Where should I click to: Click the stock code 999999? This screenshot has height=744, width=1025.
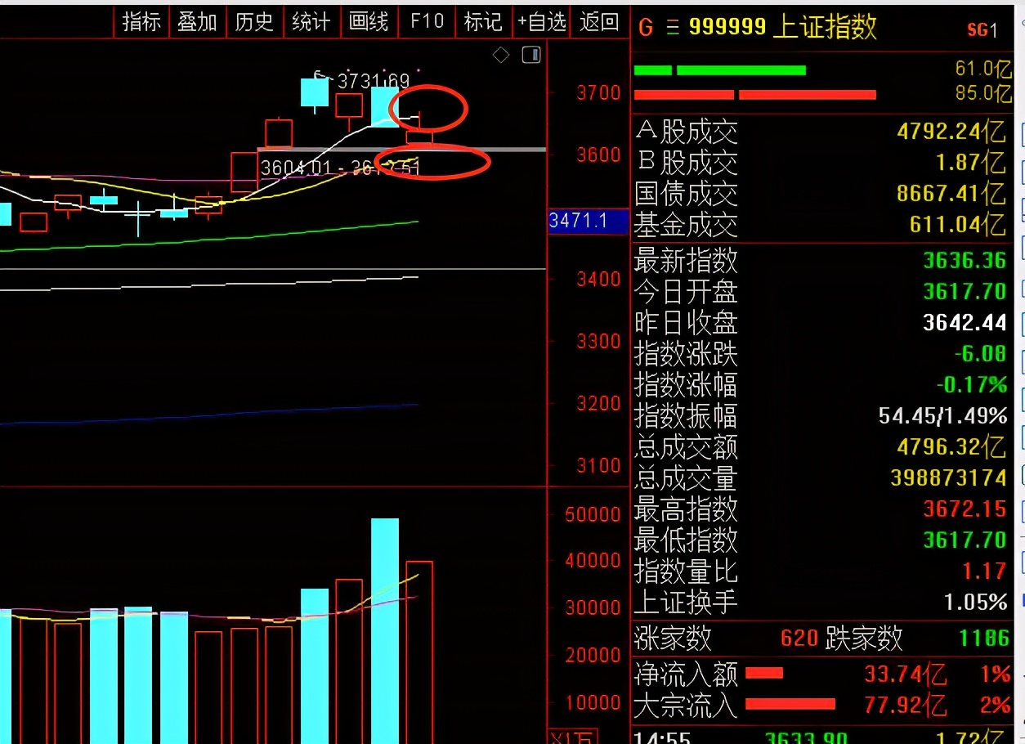tap(727, 28)
